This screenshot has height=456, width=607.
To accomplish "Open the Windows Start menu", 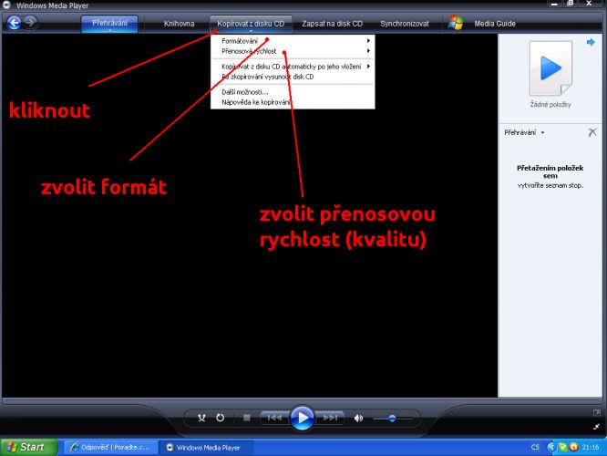I will click(x=28, y=447).
